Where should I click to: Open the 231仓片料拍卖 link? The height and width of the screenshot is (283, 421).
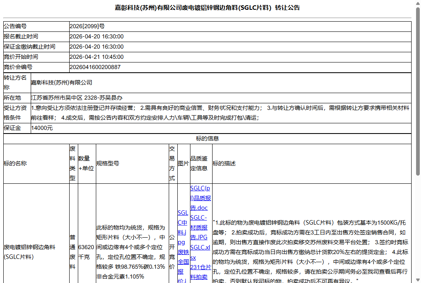point(201,272)
